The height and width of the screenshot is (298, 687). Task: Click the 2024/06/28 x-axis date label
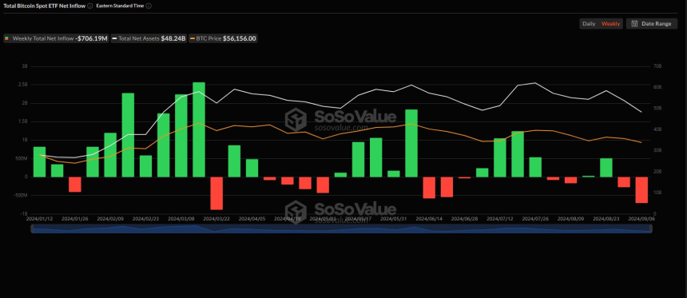coord(464,218)
